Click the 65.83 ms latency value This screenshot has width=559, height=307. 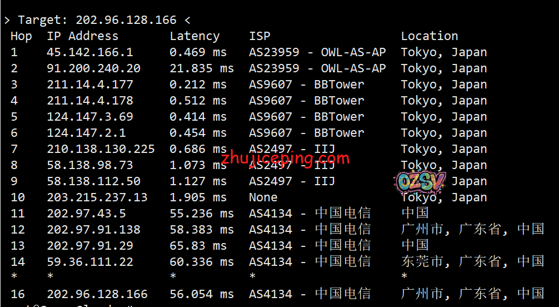pyautogui.click(x=198, y=246)
